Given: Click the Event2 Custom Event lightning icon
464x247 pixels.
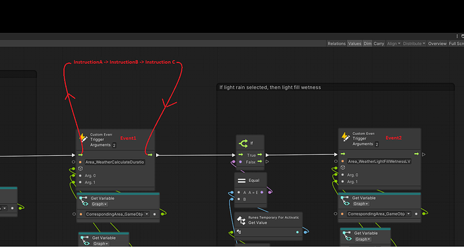Looking at the screenshot, I should pos(346,137).
